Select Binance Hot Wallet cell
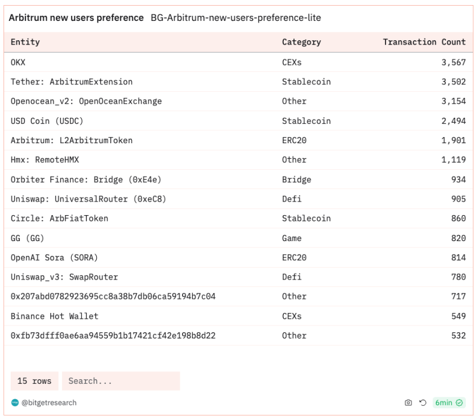 pyautogui.click(x=55, y=316)
